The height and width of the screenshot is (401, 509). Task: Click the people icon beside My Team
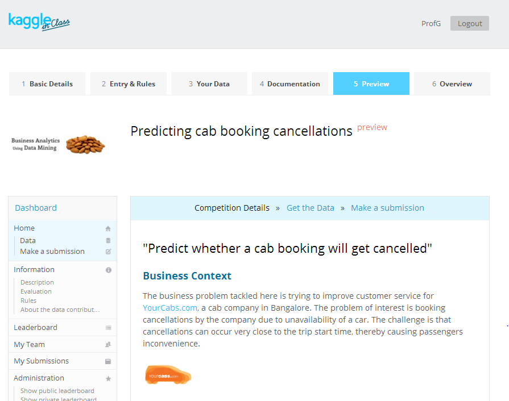point(108,344)
